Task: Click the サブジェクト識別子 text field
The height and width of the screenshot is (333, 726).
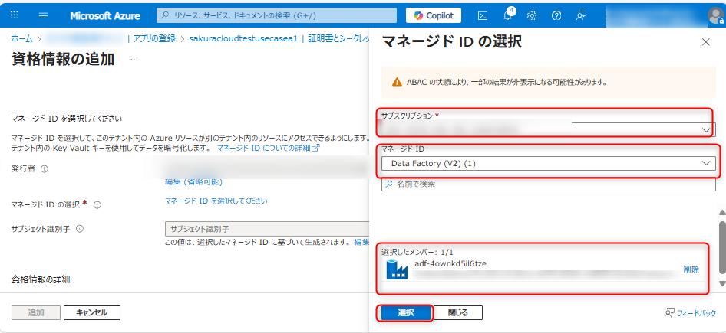Action: pyautogui.click(x=267, y=229)
